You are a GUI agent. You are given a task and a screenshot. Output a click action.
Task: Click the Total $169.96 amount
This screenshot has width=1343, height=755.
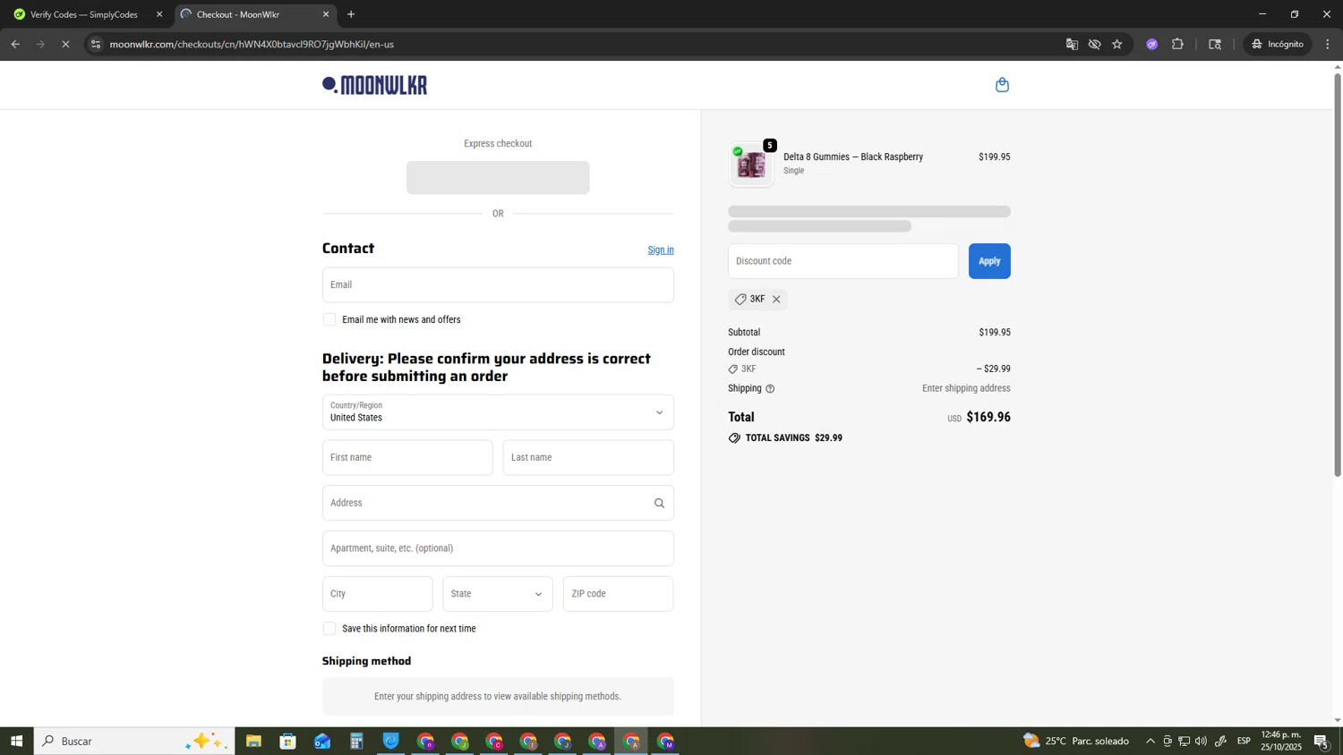tap(988, 418)
